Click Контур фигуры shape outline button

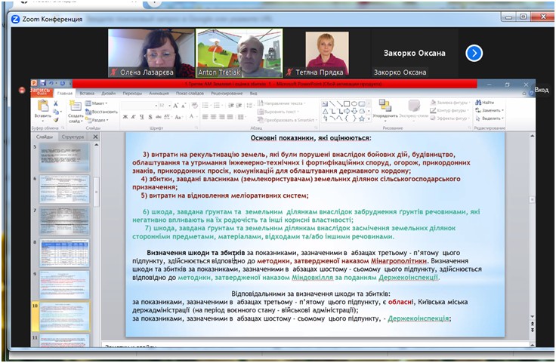tap(449, 110)
